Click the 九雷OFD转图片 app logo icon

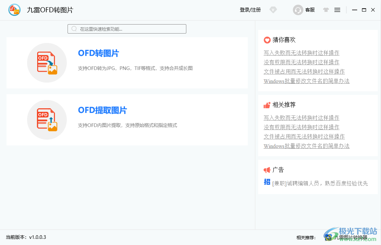click(14, 10)
